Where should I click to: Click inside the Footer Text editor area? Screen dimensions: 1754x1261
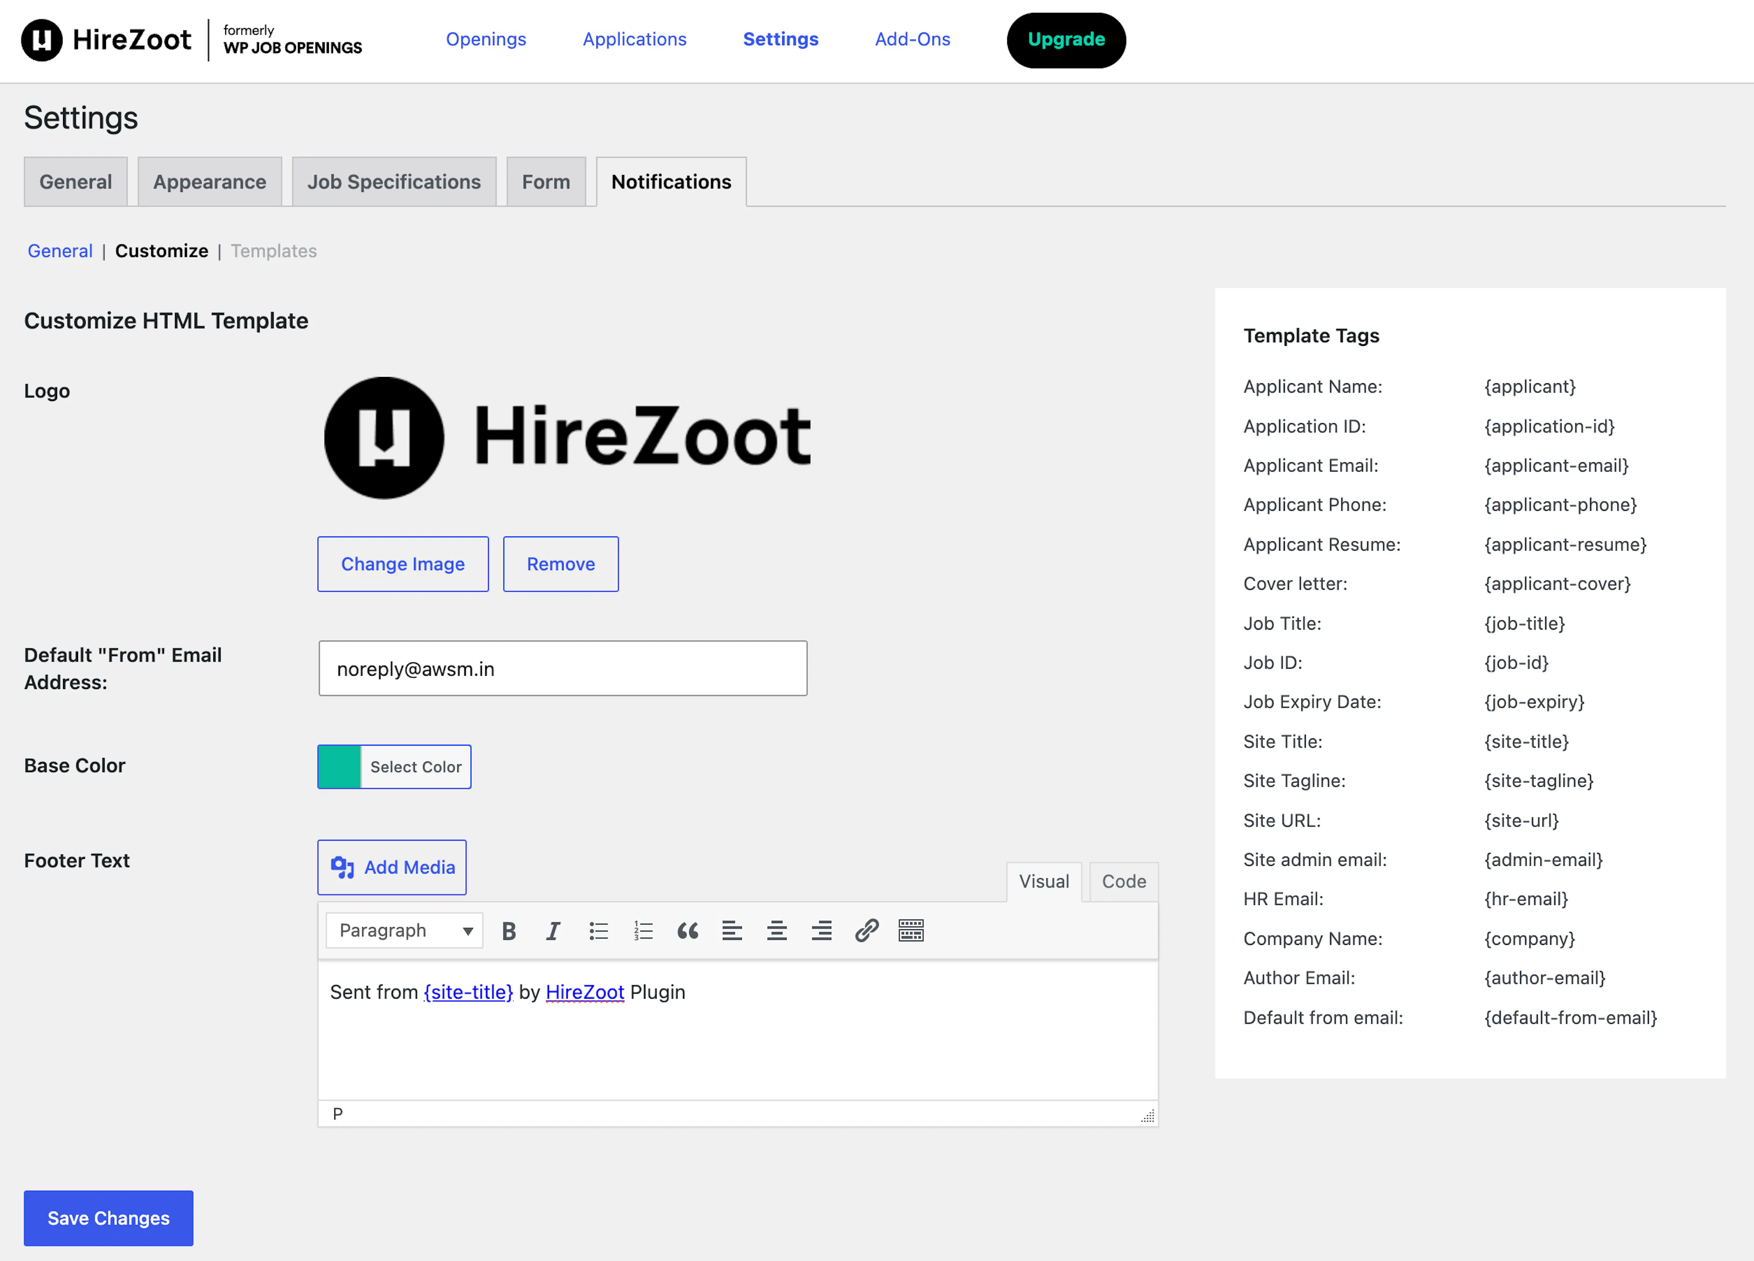(x=738, y=1030)
